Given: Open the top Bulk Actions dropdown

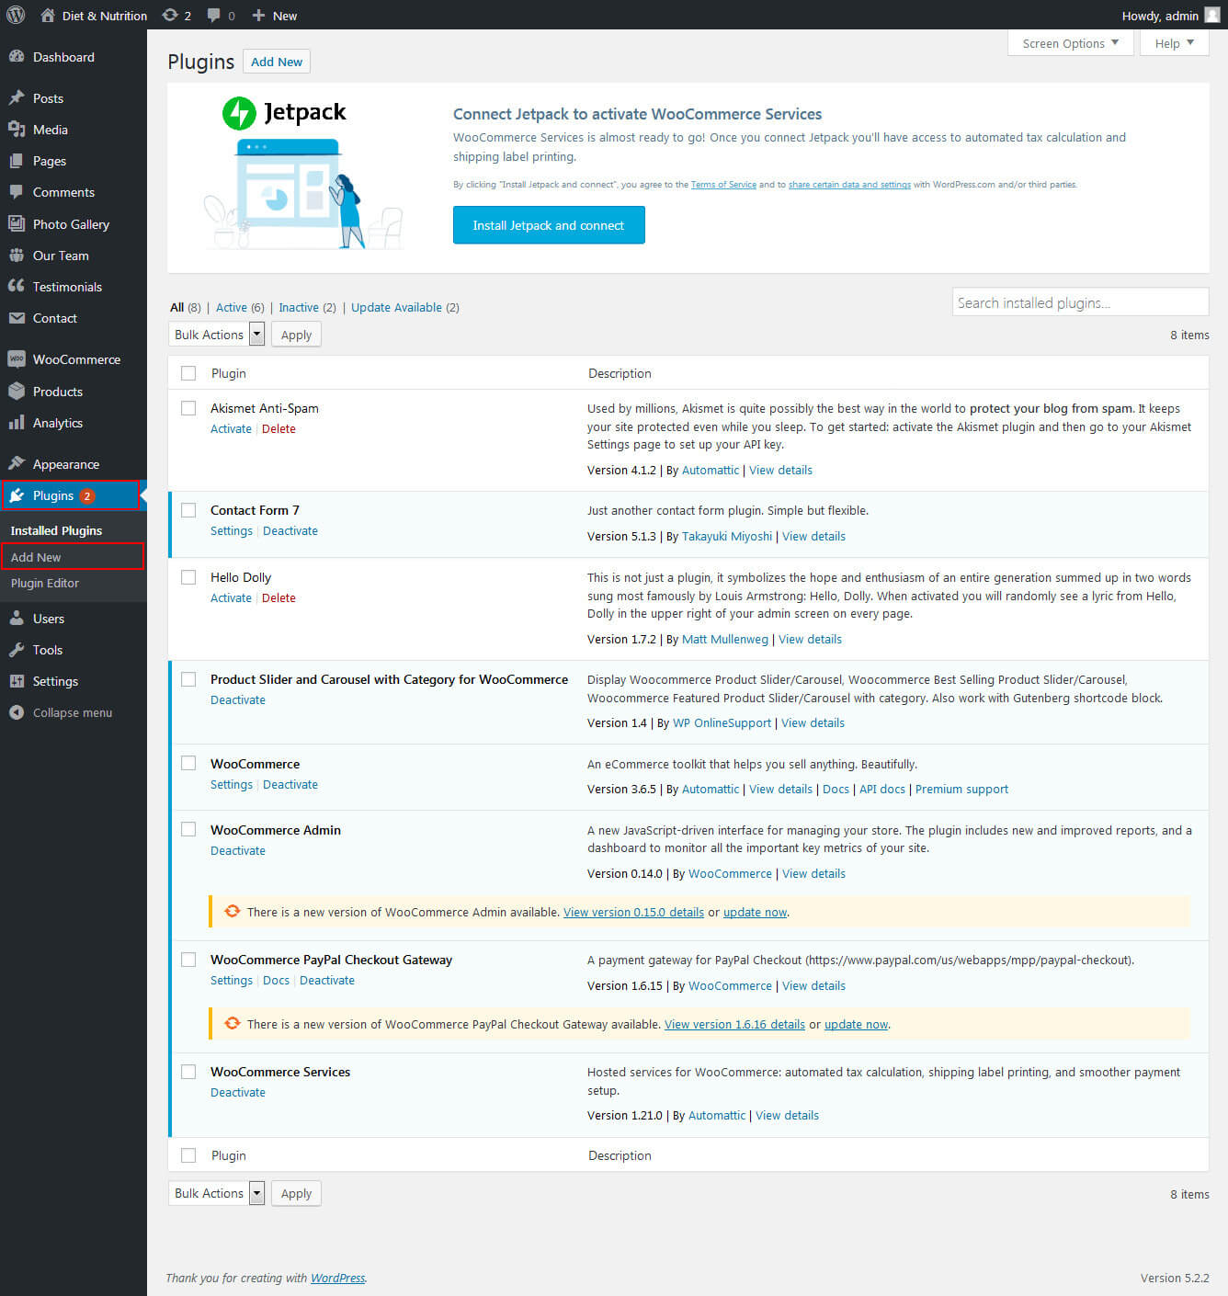Looking at the screenshot, I should (x=217, y=335).
